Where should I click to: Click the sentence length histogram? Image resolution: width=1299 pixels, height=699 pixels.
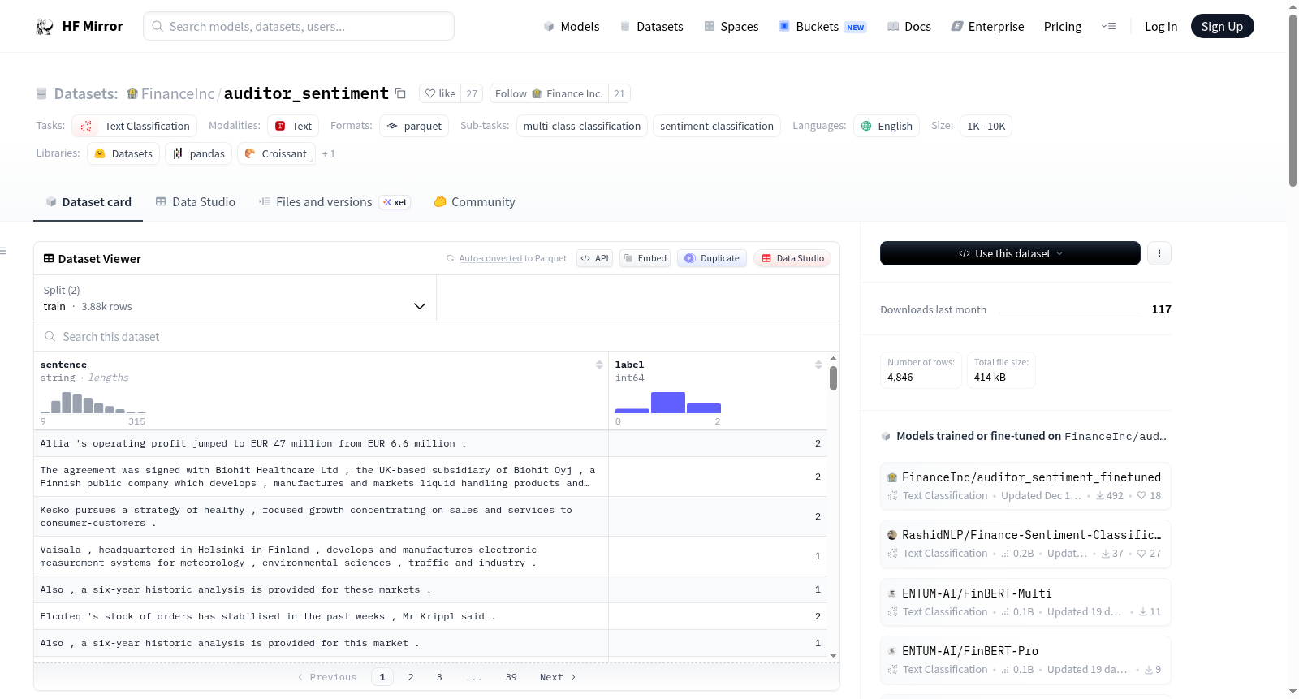point(93,403)
